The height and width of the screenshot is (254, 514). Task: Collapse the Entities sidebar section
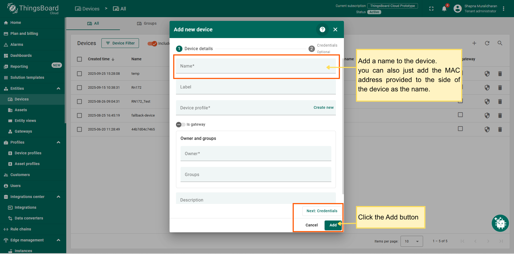[x=58, y=88]
